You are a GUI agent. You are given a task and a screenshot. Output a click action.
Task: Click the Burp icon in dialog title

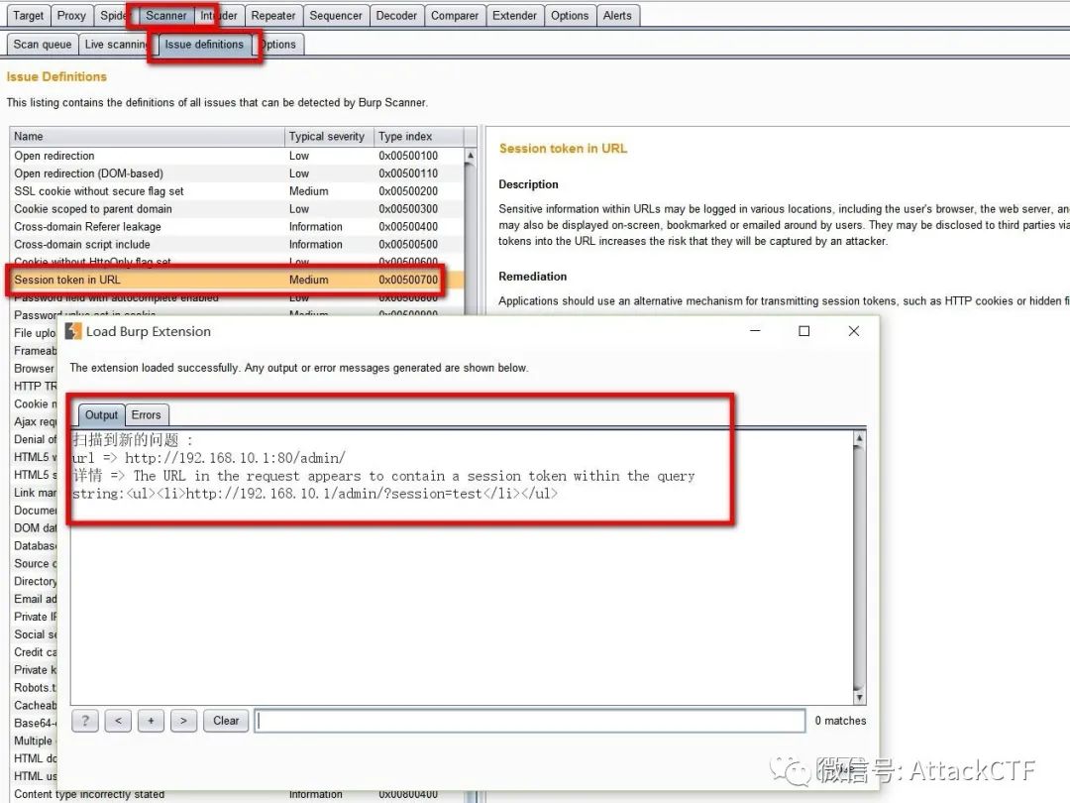pos(73,331)
